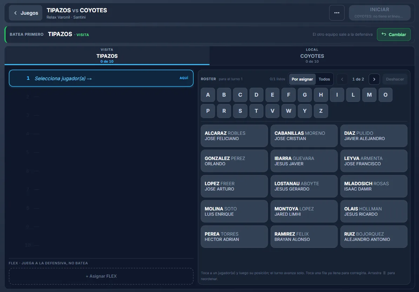Open the three-dots options menu

pos(337,13)
